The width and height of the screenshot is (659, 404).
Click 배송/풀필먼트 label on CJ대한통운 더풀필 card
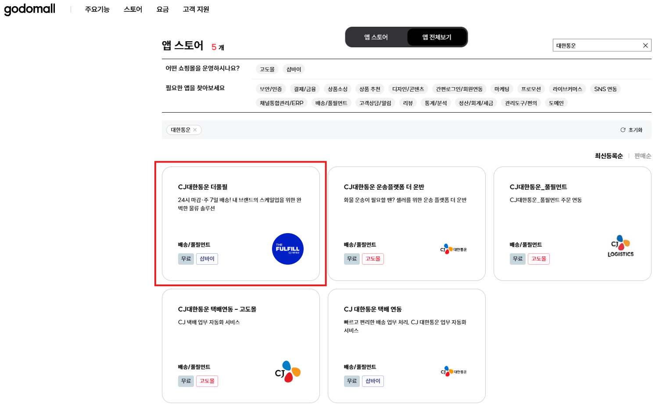194,245
